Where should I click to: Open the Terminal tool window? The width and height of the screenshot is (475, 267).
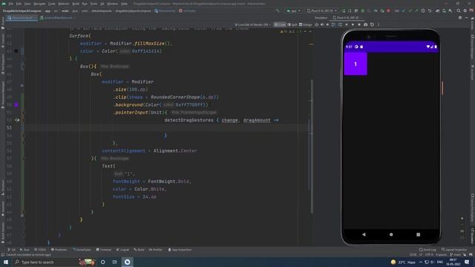[104, 250]
